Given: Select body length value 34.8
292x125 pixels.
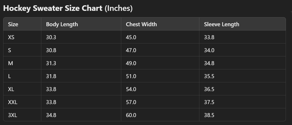Looking at the screenshot, I should (51, 115).
